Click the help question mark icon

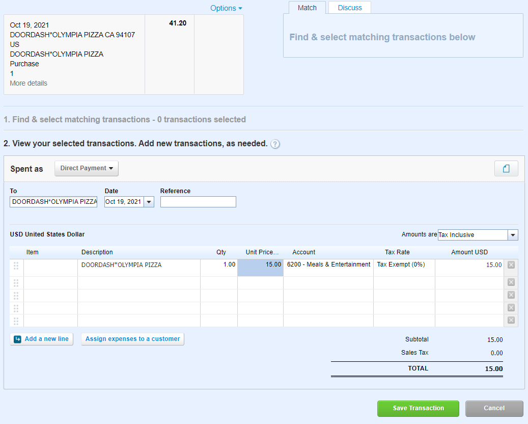click(x=275, y=144)
